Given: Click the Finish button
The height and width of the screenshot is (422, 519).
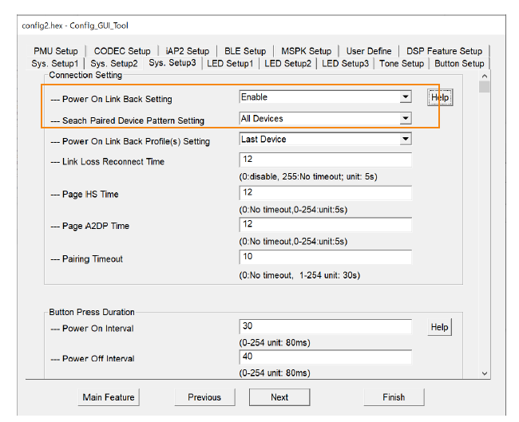Looking at the screenshot, I should point(394,397).
